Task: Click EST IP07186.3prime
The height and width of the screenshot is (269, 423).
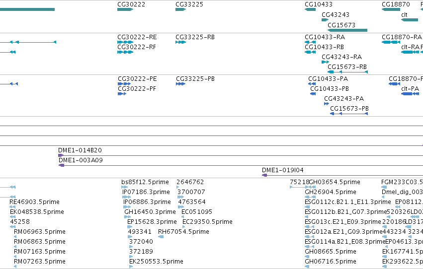Action: [x=146, y=192]
